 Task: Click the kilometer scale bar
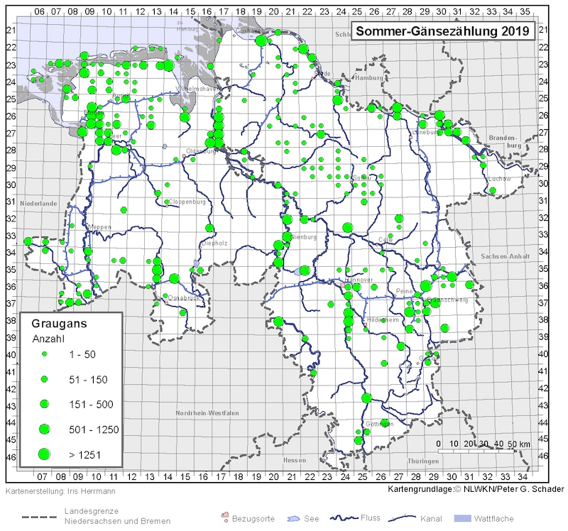(x=484, y=451)
